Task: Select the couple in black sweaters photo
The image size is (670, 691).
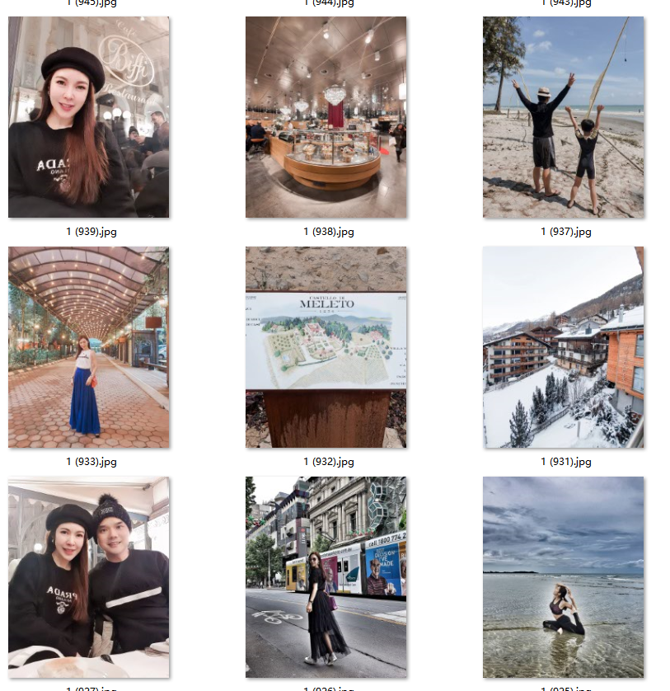Action: tap(88, 577)
